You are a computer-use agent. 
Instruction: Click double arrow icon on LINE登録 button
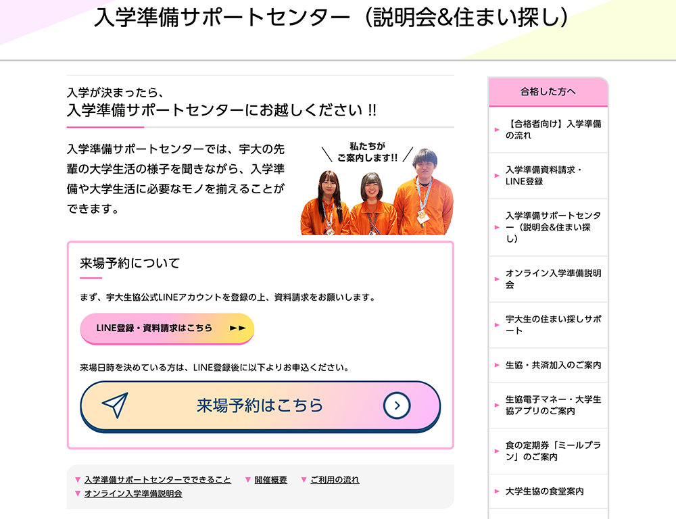click(x=237, y=328)
